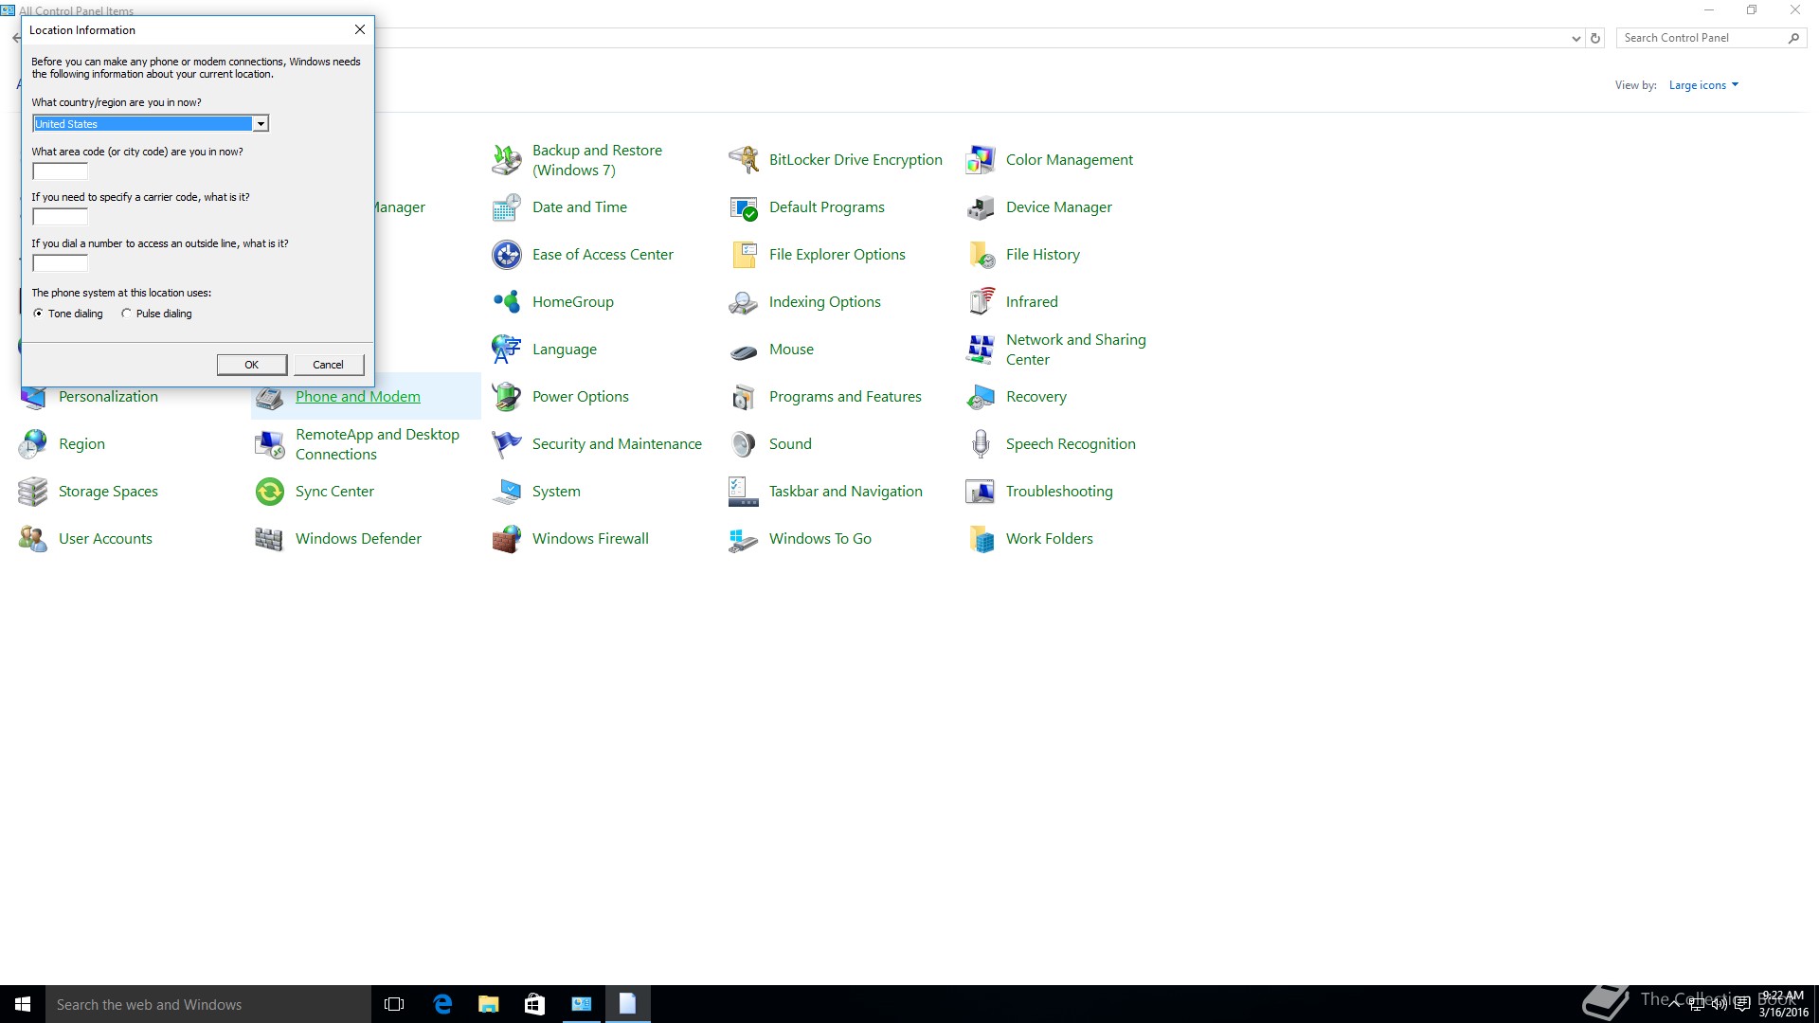Click the Sound speaker icon

pos(744,444)
